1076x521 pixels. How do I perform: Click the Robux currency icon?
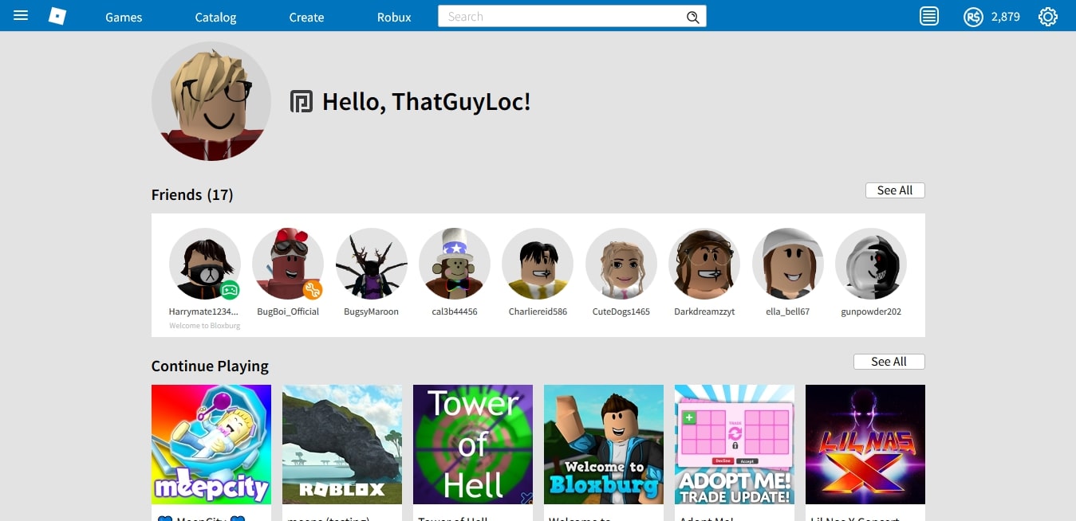[973, 16]
